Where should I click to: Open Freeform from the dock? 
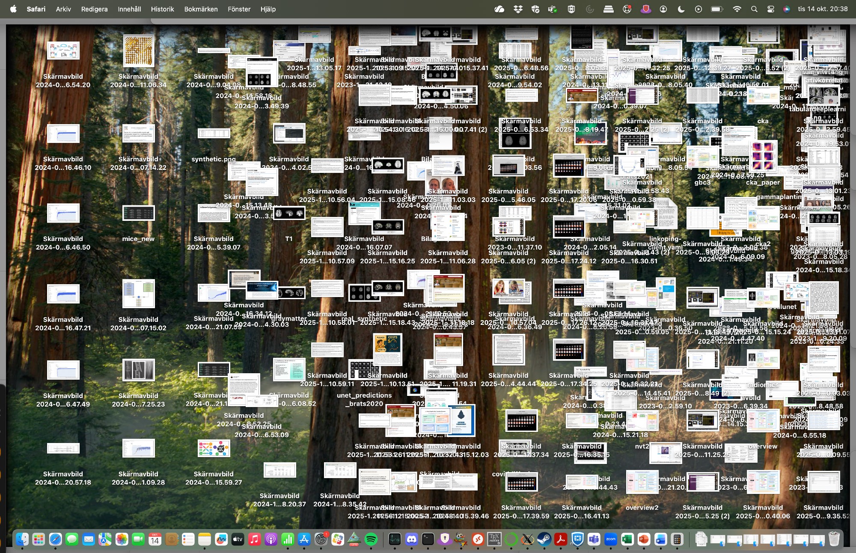(x=221, y=539)
